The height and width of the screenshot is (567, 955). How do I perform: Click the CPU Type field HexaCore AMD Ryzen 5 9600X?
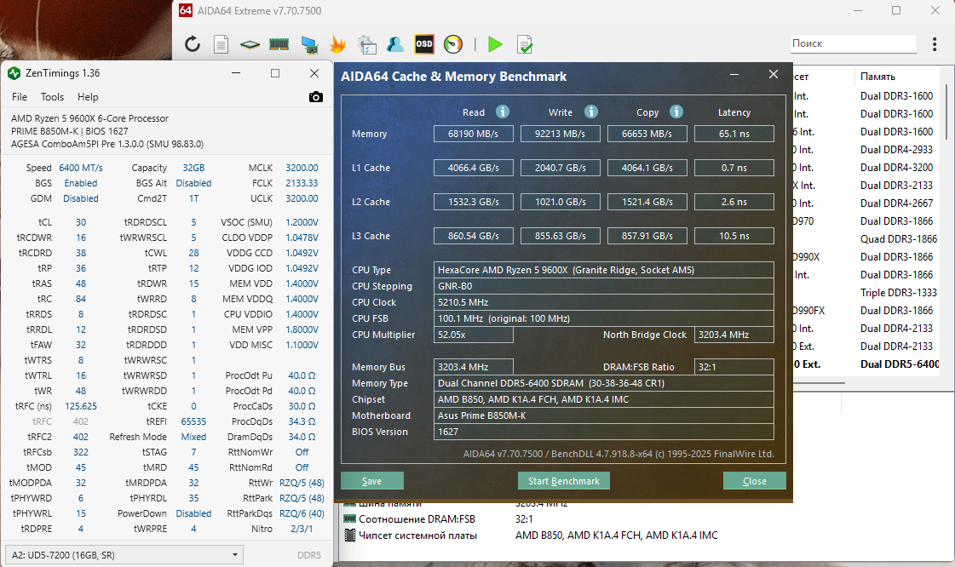[603, 270]
